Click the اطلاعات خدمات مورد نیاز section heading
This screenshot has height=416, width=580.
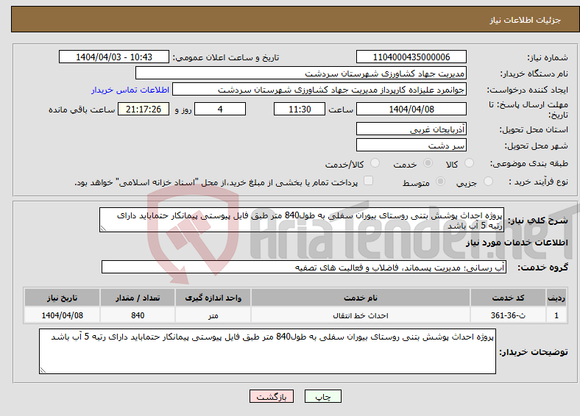click(x=517, y=243)
